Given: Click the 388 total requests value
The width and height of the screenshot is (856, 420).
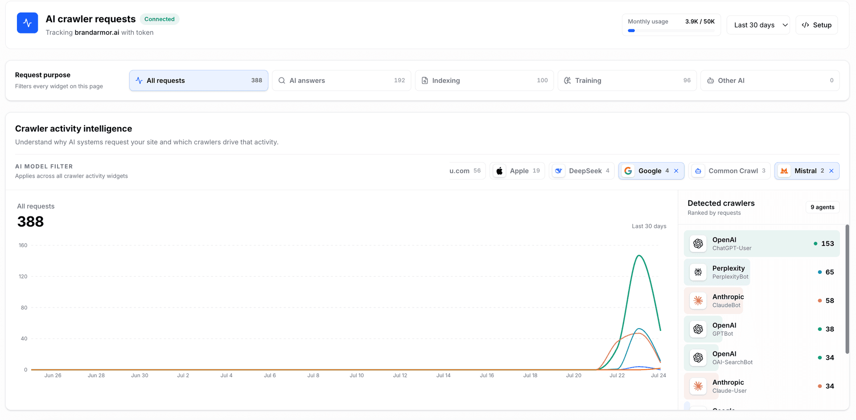Looking at the screenshot, I should click(x=30, y=222).
